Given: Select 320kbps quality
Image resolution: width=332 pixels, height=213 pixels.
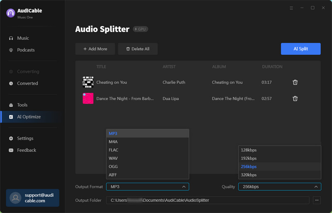Looking at the screenshot, I should coord(280,175).
